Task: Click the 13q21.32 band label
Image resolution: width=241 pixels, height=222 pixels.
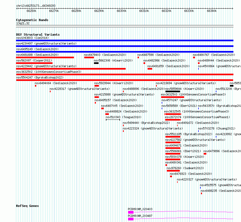Action: (23, 23)
